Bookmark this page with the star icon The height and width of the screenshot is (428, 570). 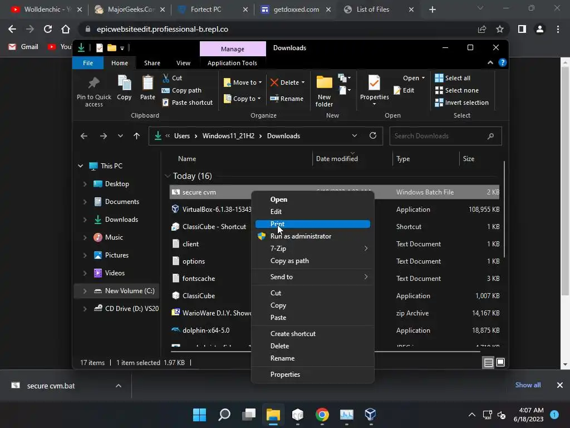point(500,29)
